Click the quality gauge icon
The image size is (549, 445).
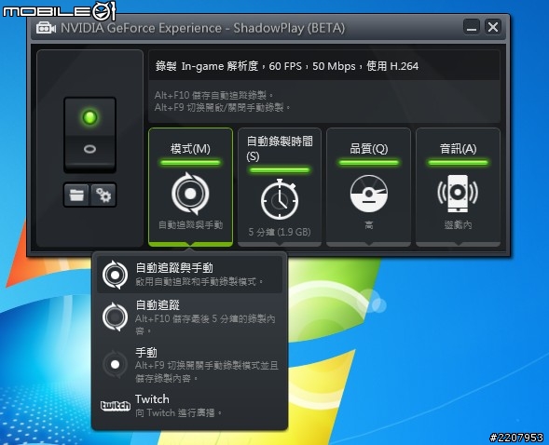pos(369,194)
